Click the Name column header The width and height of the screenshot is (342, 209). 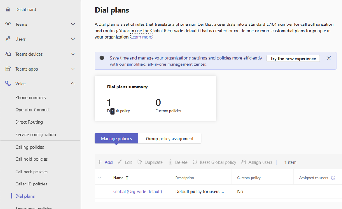118,178
